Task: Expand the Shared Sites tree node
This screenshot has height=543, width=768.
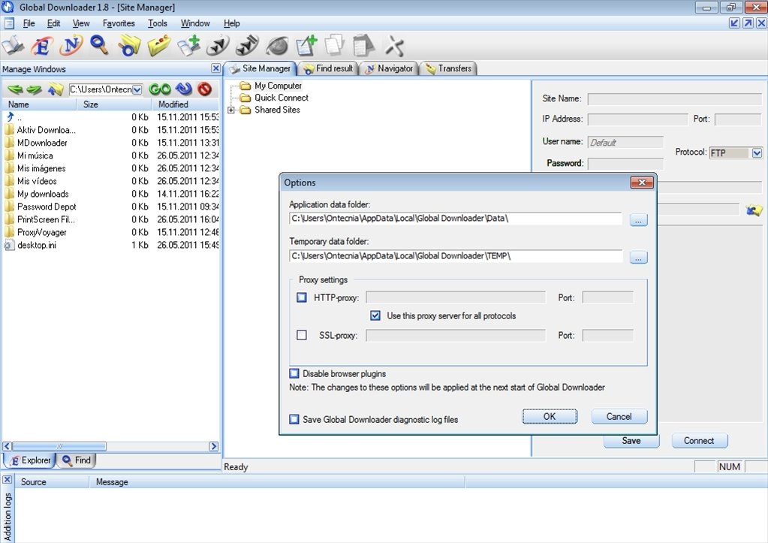Action: click(x=231, y=110)
